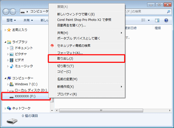Viewport: 174px width, 128px height.
Task: Expand the お気に入り tree node
Action: coord(5,30)
